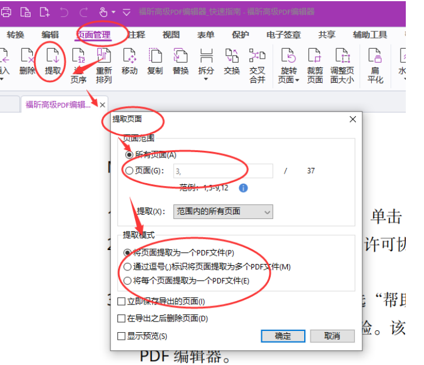Viewport: 424px width, 365px height.
Task: Check 在导出之后删除页面 option
Action: click(122, 319)
